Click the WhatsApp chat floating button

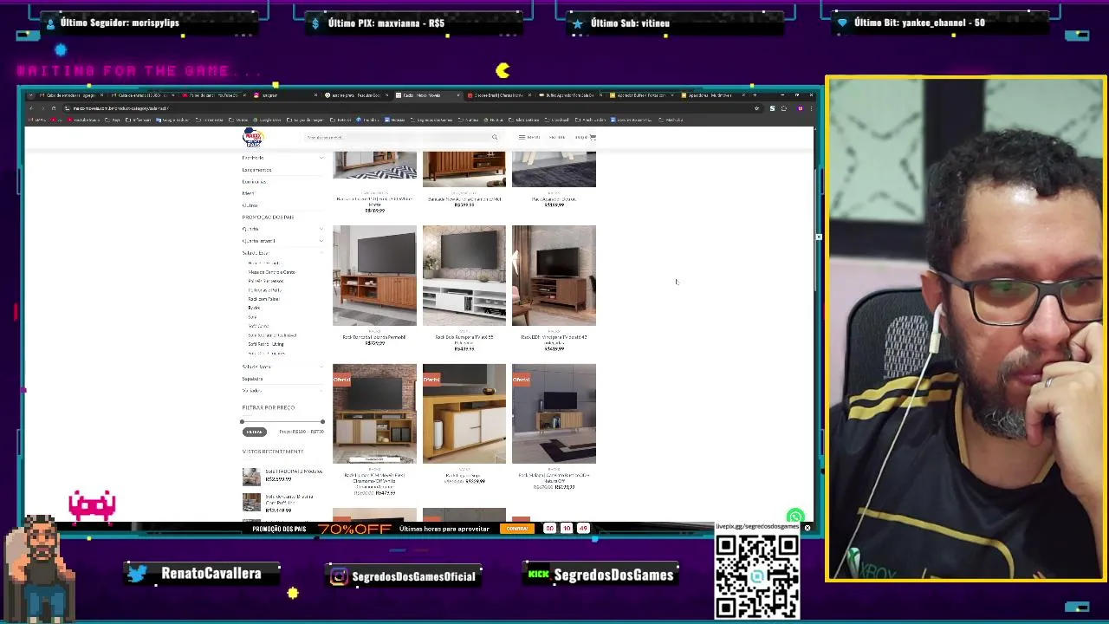(x=795, y=517)
